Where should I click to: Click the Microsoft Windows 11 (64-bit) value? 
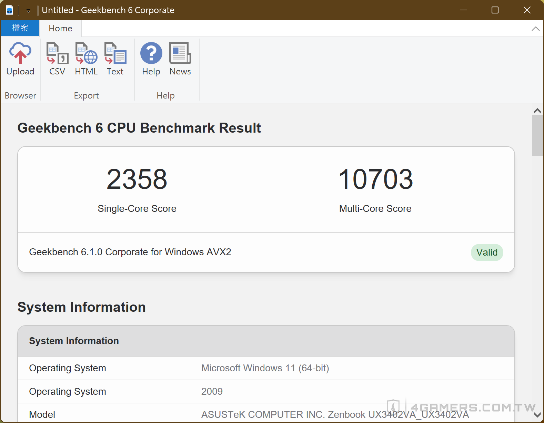(265, 368)
